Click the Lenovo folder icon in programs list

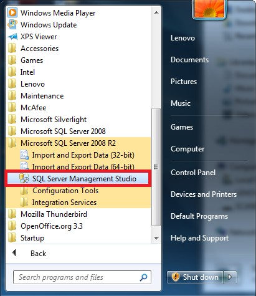click(x=12, y=84)
